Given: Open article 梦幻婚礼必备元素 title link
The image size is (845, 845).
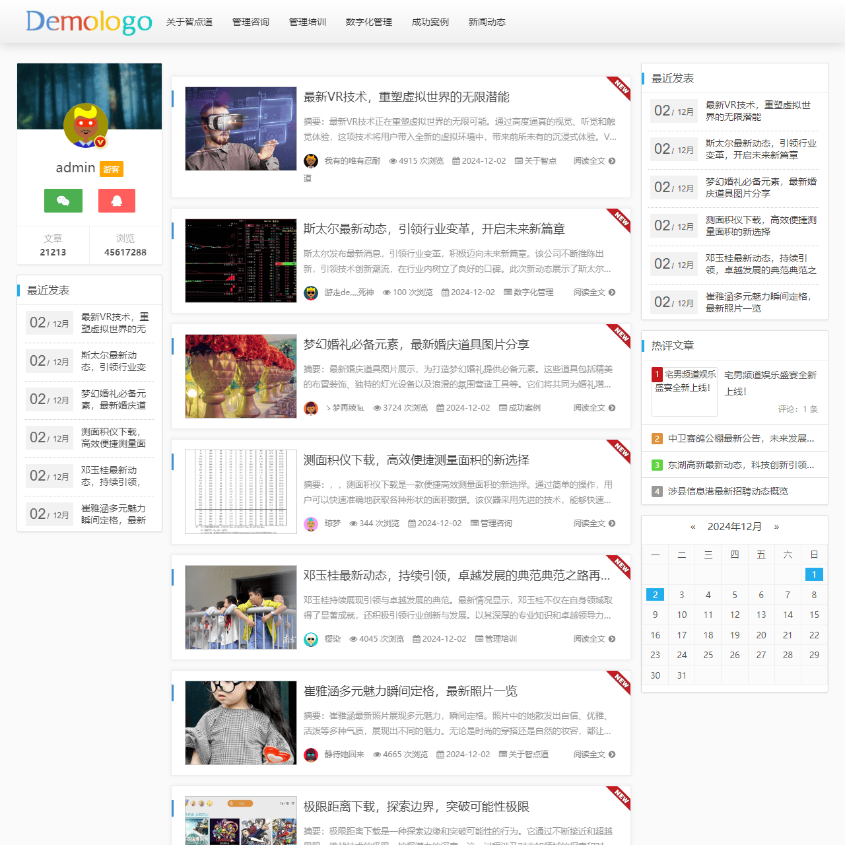Looking at the screenshot, I should (417, 345).
